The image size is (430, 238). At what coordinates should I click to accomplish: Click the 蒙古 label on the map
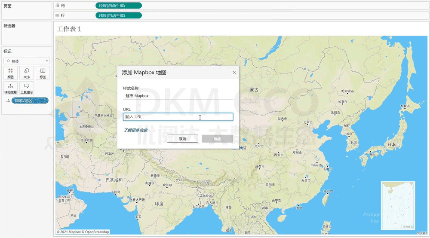(254, 90)
